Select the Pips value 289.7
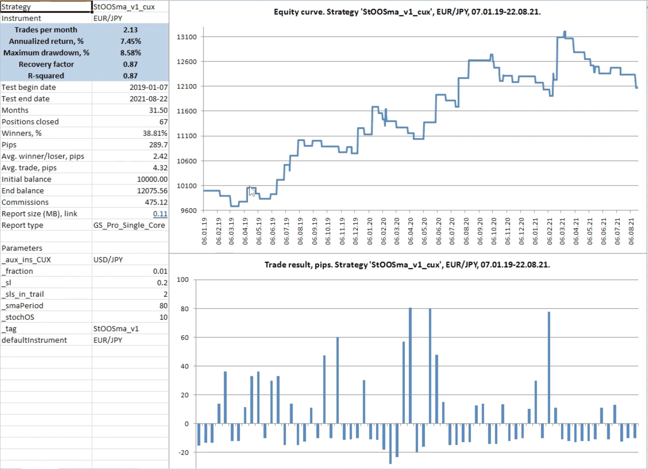 pyautogui.click(x=130, y=144)
